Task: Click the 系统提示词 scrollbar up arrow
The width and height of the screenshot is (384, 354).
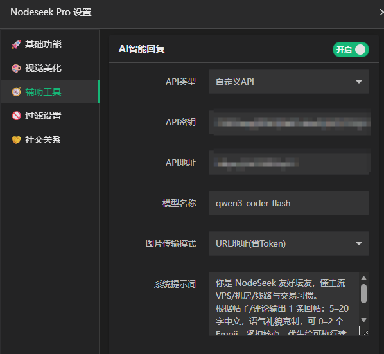Action: tap(363, 278)
